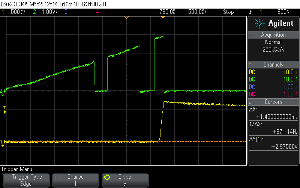Viewport: 300px width, 188px height.
Task: Click the channel 3 indicator
Action: (66, 12)
